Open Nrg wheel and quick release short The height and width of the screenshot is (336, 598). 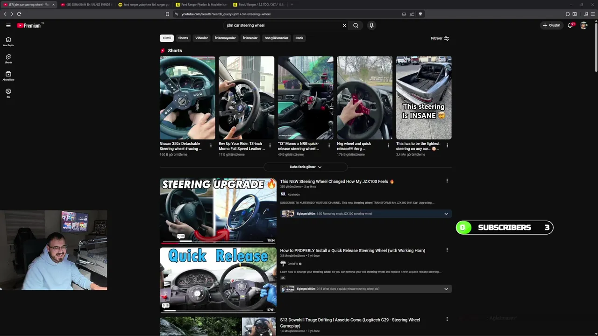pos(364,98)
